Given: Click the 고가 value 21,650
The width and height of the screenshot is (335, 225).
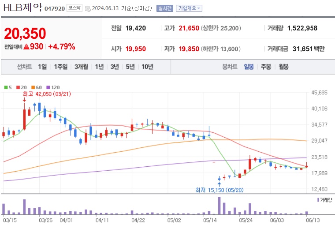Looking at the screenshot, I should pyautogui.click(x=189, y=28).
